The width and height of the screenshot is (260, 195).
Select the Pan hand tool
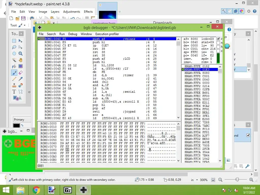coord(21,60)
